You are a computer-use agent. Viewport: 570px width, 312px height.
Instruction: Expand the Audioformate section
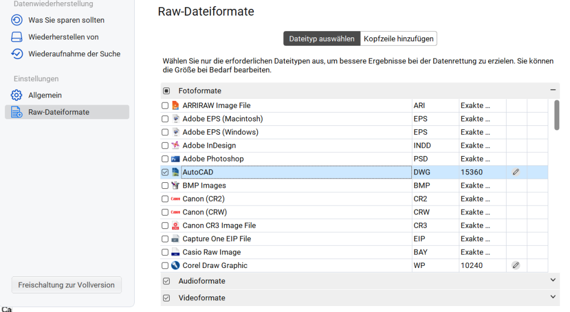coord(553,280)
